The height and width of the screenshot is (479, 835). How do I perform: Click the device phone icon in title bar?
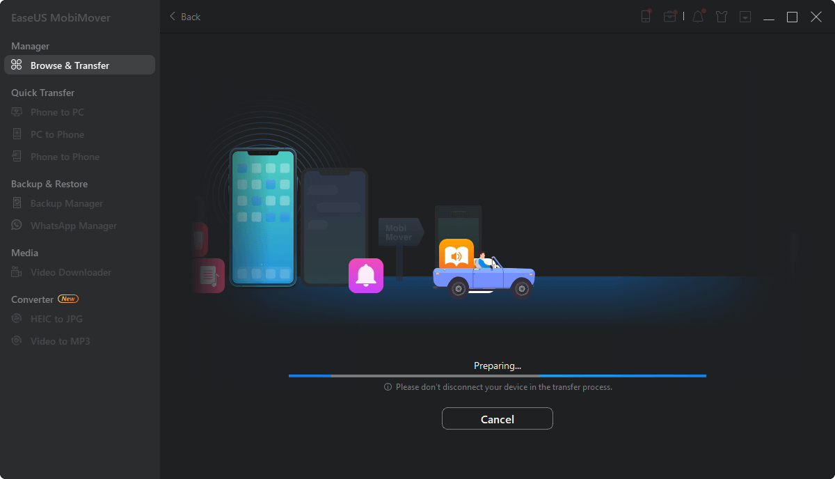tap(646, 17)
